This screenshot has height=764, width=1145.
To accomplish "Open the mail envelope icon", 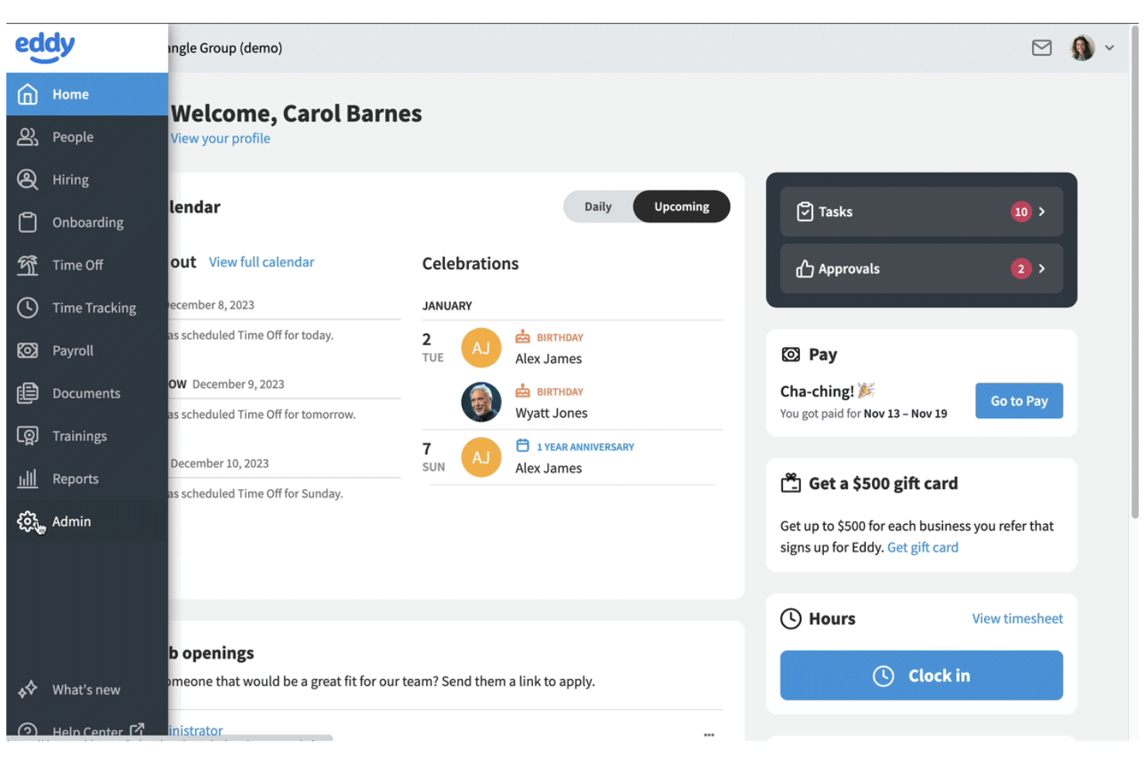I will (x=1041, y=48).
